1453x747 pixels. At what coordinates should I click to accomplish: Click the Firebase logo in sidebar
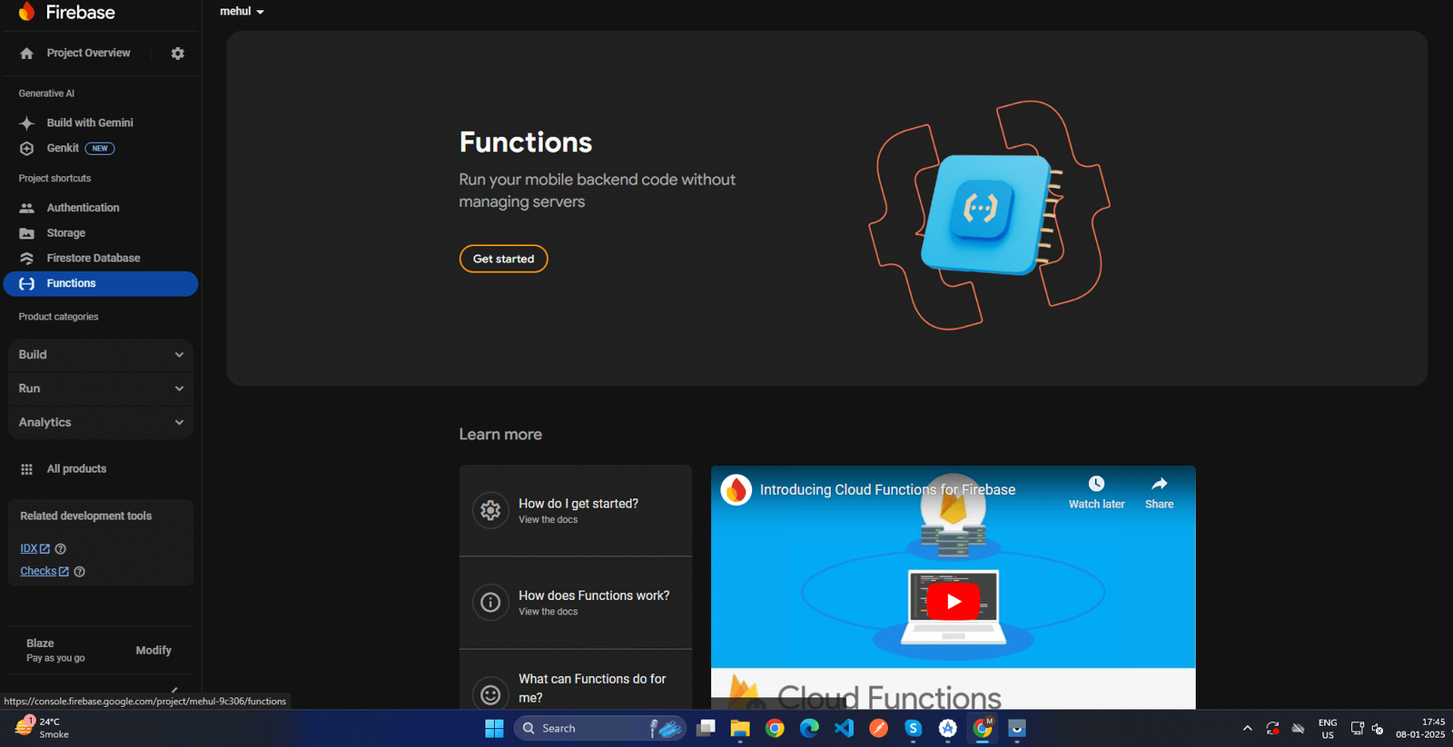click(27, 12)
